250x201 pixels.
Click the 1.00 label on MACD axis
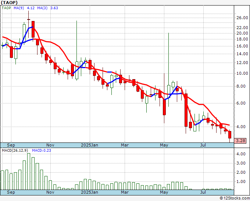point(241,182)
